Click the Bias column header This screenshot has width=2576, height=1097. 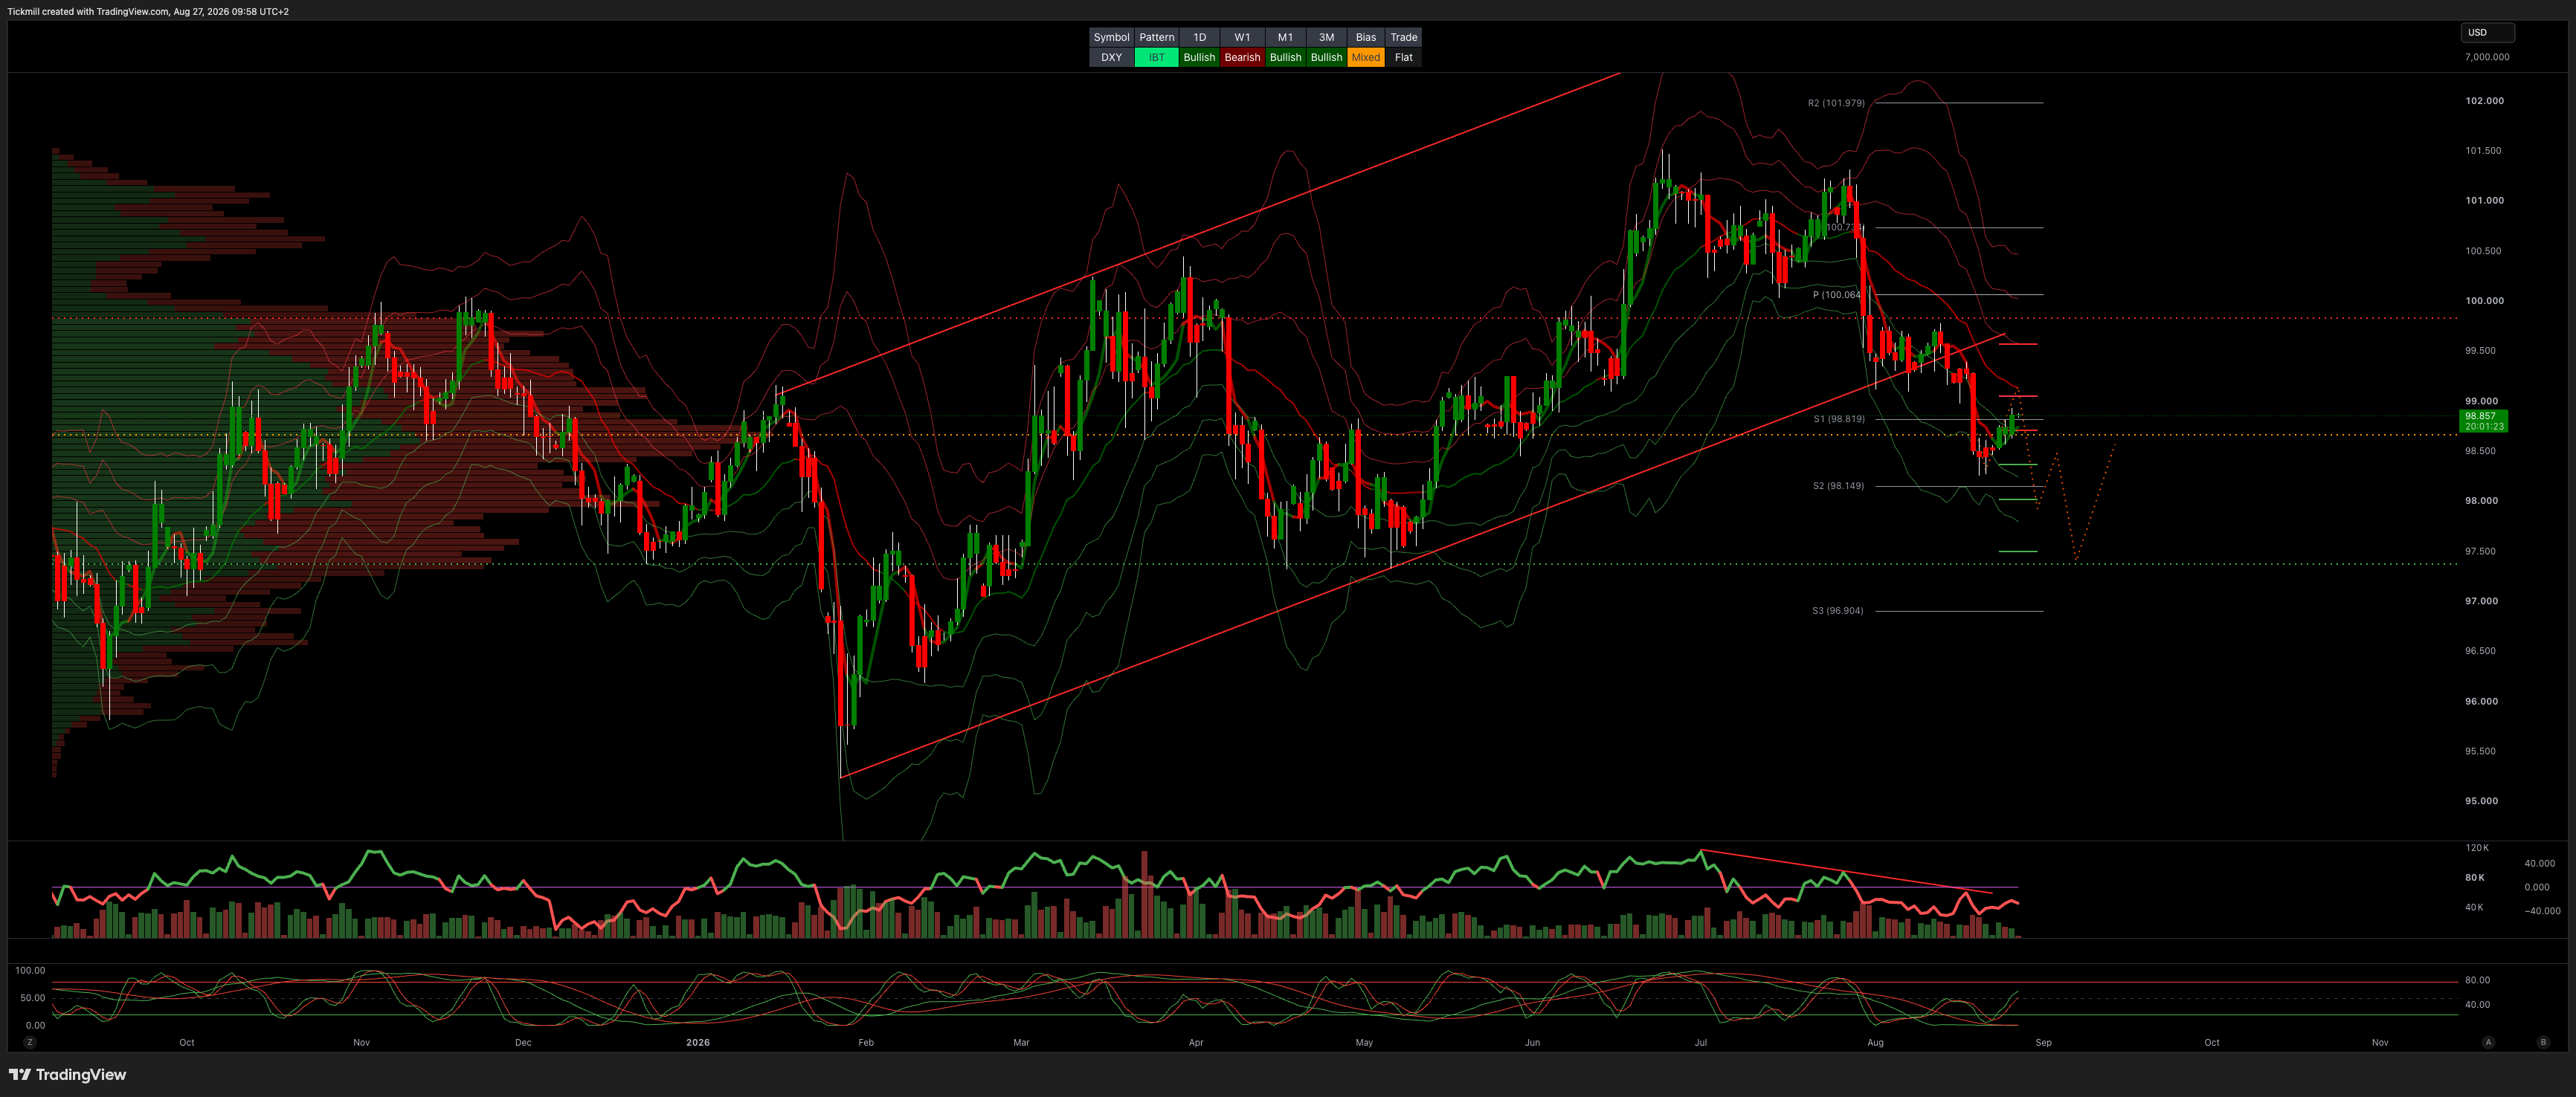1365,37
